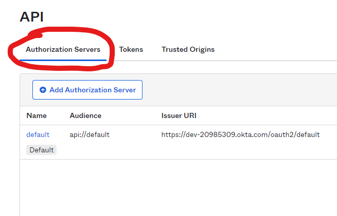Open the Authorization Servers tab
This screenshot has height=216, width=337.
(x=63, y=49)
